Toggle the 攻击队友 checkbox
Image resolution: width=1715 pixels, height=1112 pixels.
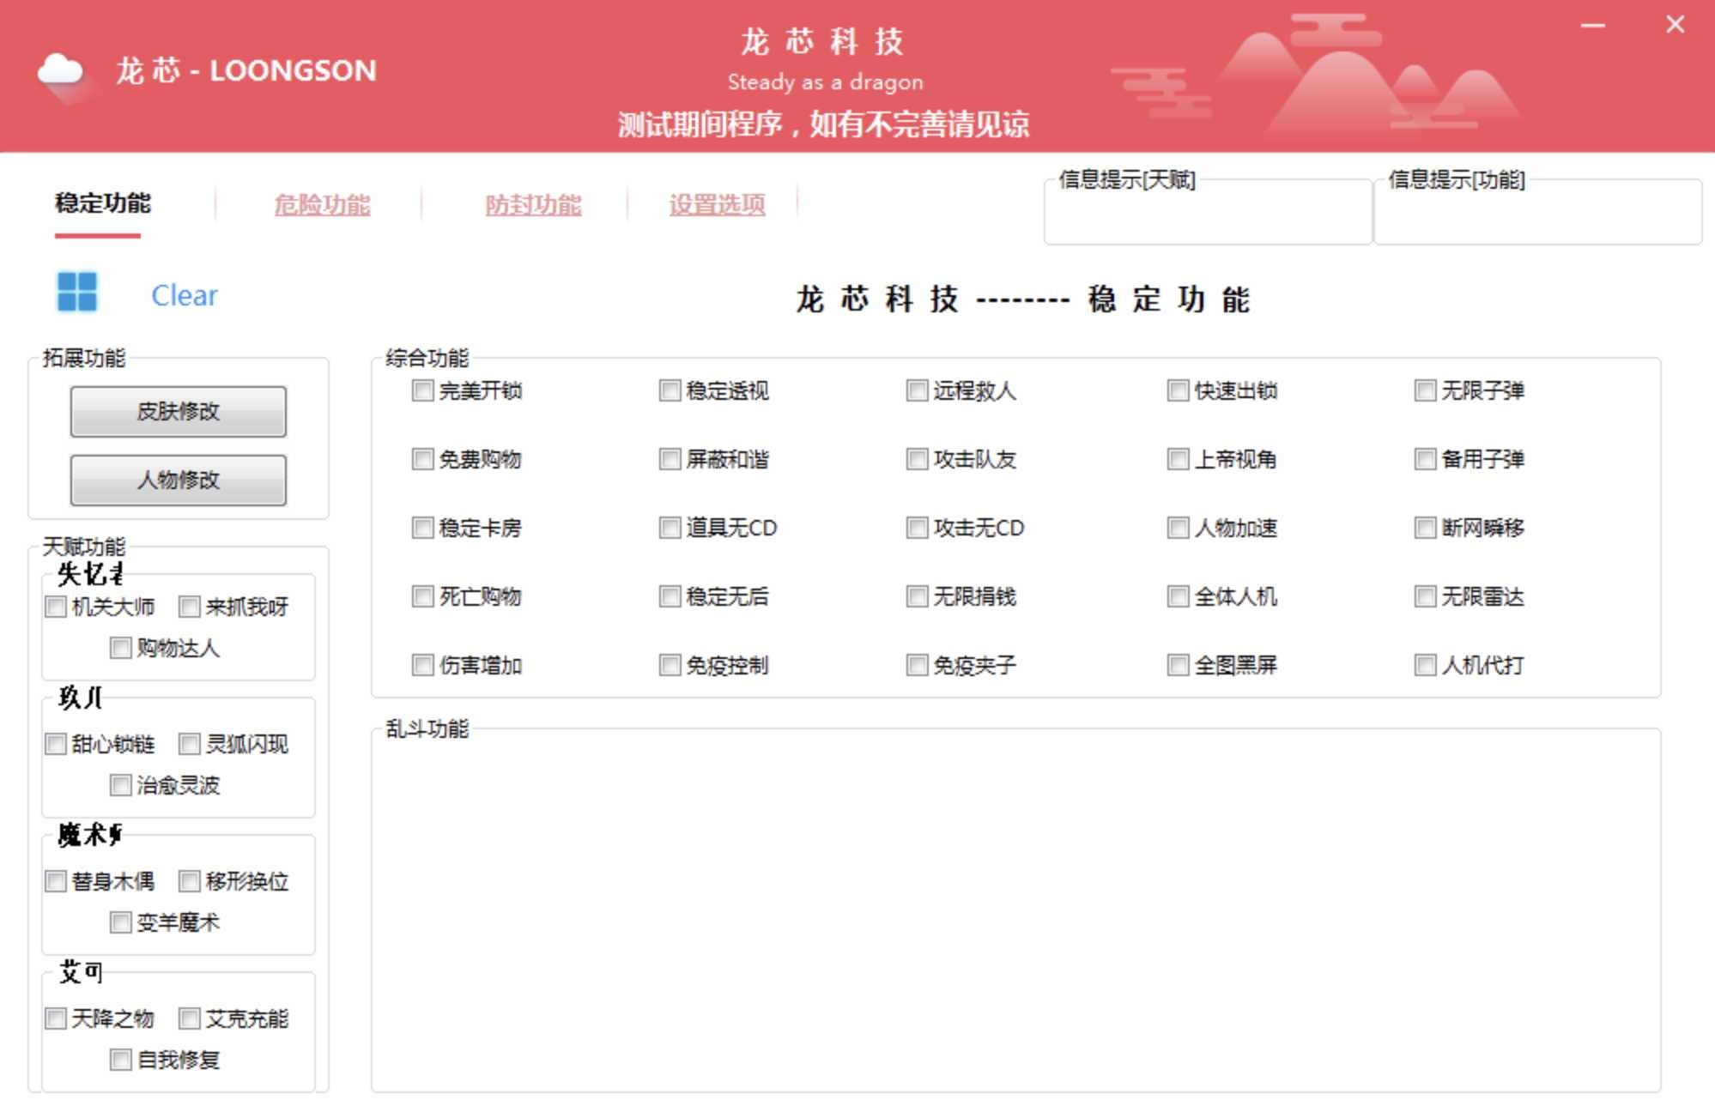click(917, 460)
